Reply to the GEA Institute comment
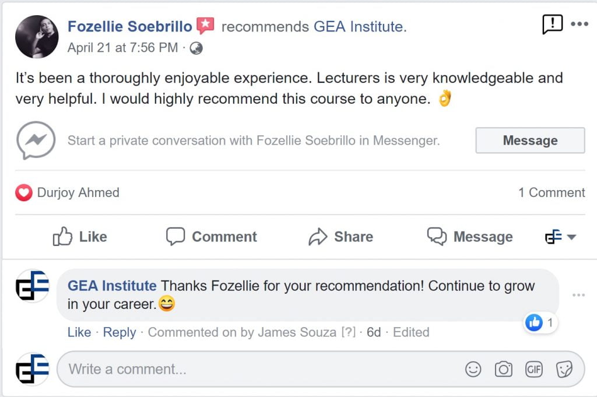 120,332
